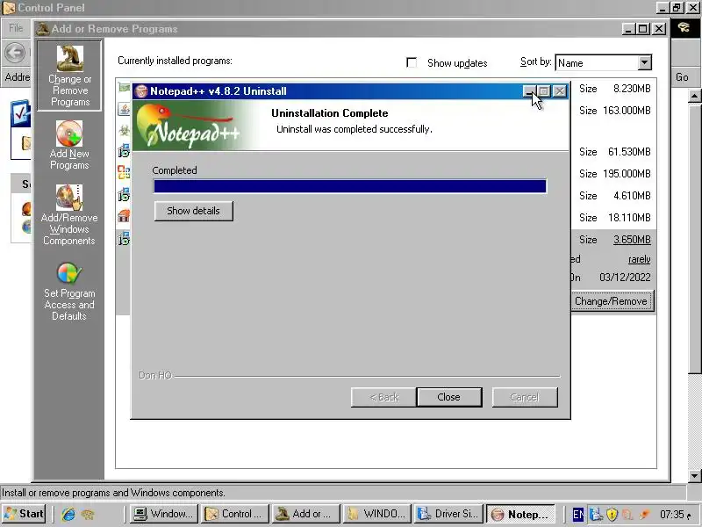The image size is (702, 527).
Task: Click the Notepad++ icon in Uninstall title bar
Action: (141, 91)
